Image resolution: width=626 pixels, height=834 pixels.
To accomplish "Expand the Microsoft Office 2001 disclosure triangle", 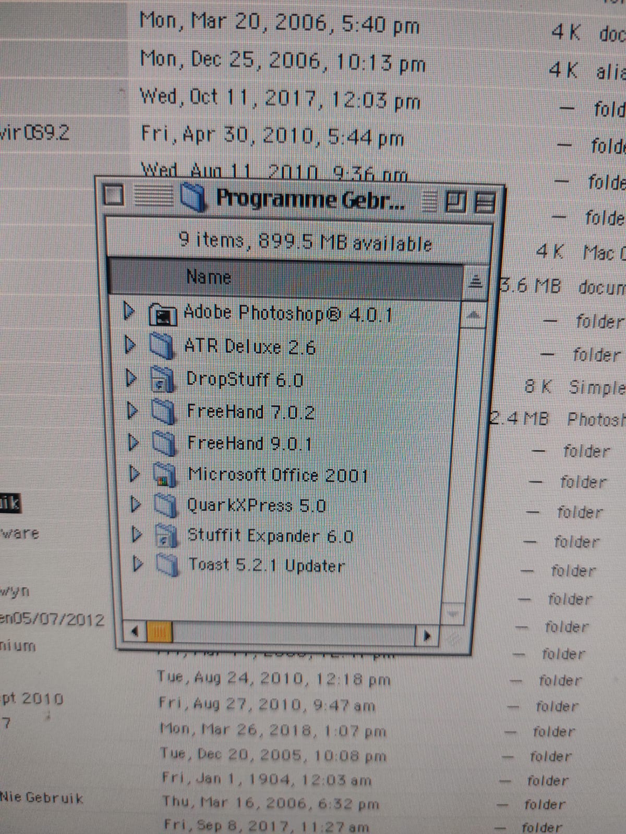I will [x=135, y=474].
